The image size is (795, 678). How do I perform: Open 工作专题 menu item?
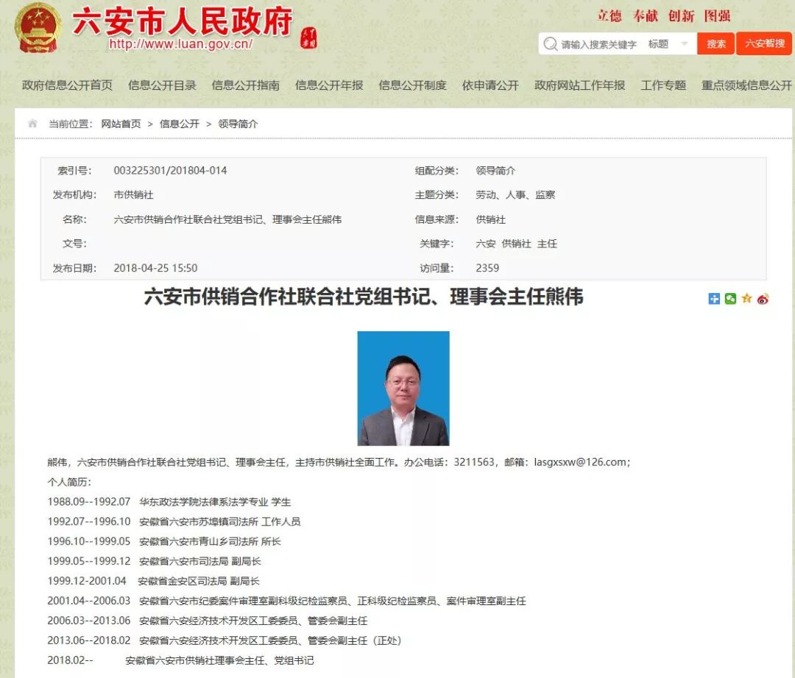663,85
